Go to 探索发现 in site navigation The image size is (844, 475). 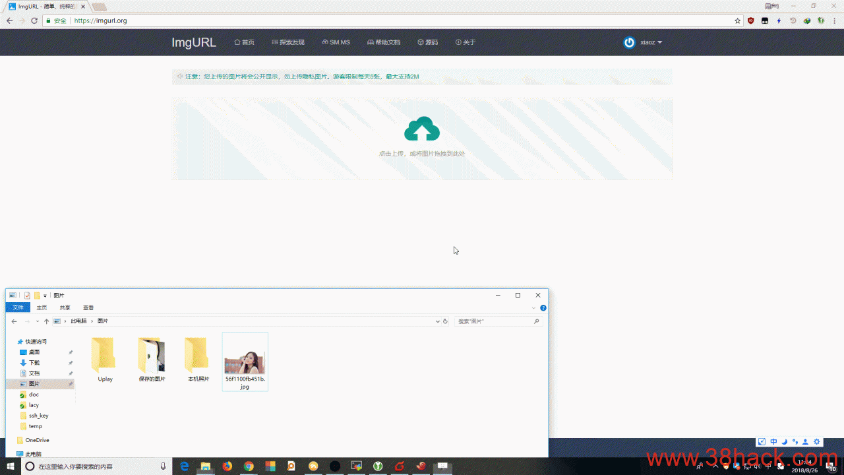[x=288, y=42]
